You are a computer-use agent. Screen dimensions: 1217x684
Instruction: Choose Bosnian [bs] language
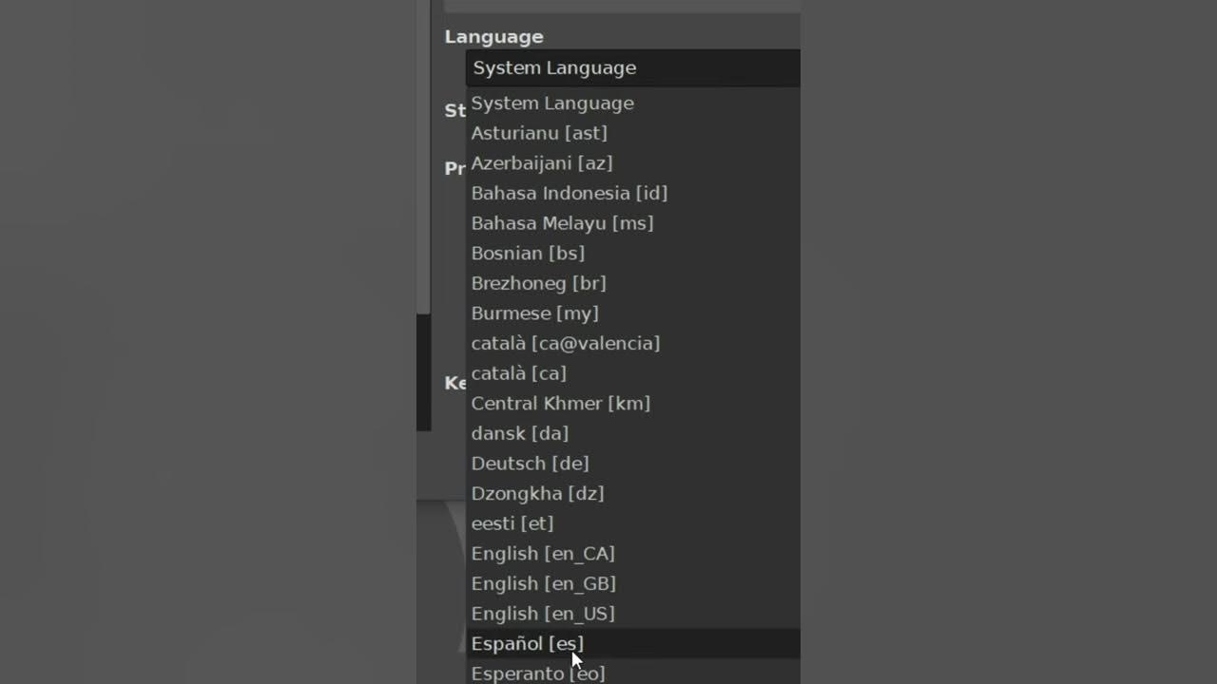528,254
